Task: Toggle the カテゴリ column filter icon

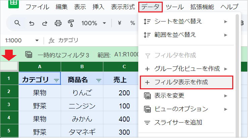Action: tap(56, 80)
